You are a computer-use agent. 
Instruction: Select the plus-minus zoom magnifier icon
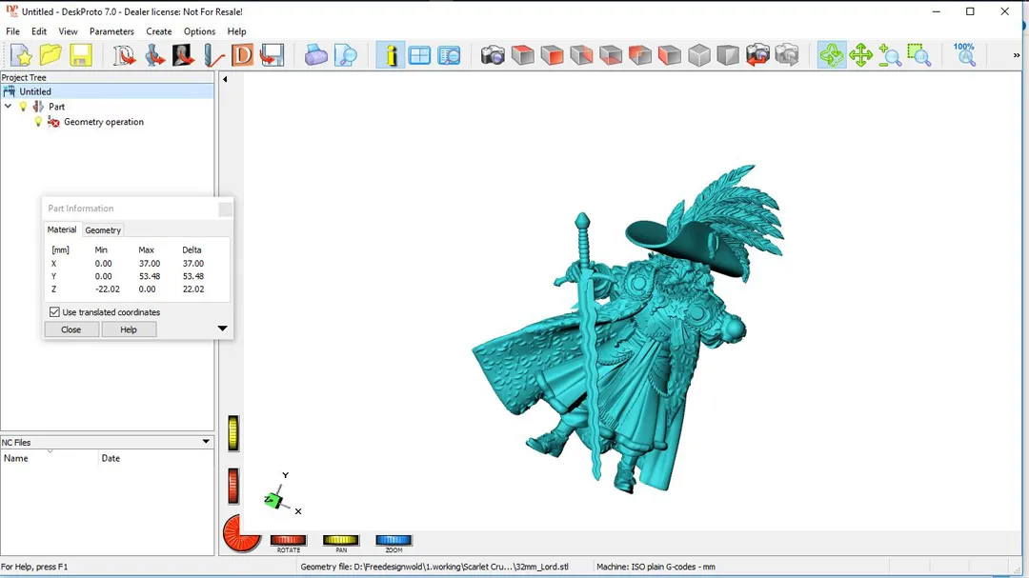pos(890,55)
